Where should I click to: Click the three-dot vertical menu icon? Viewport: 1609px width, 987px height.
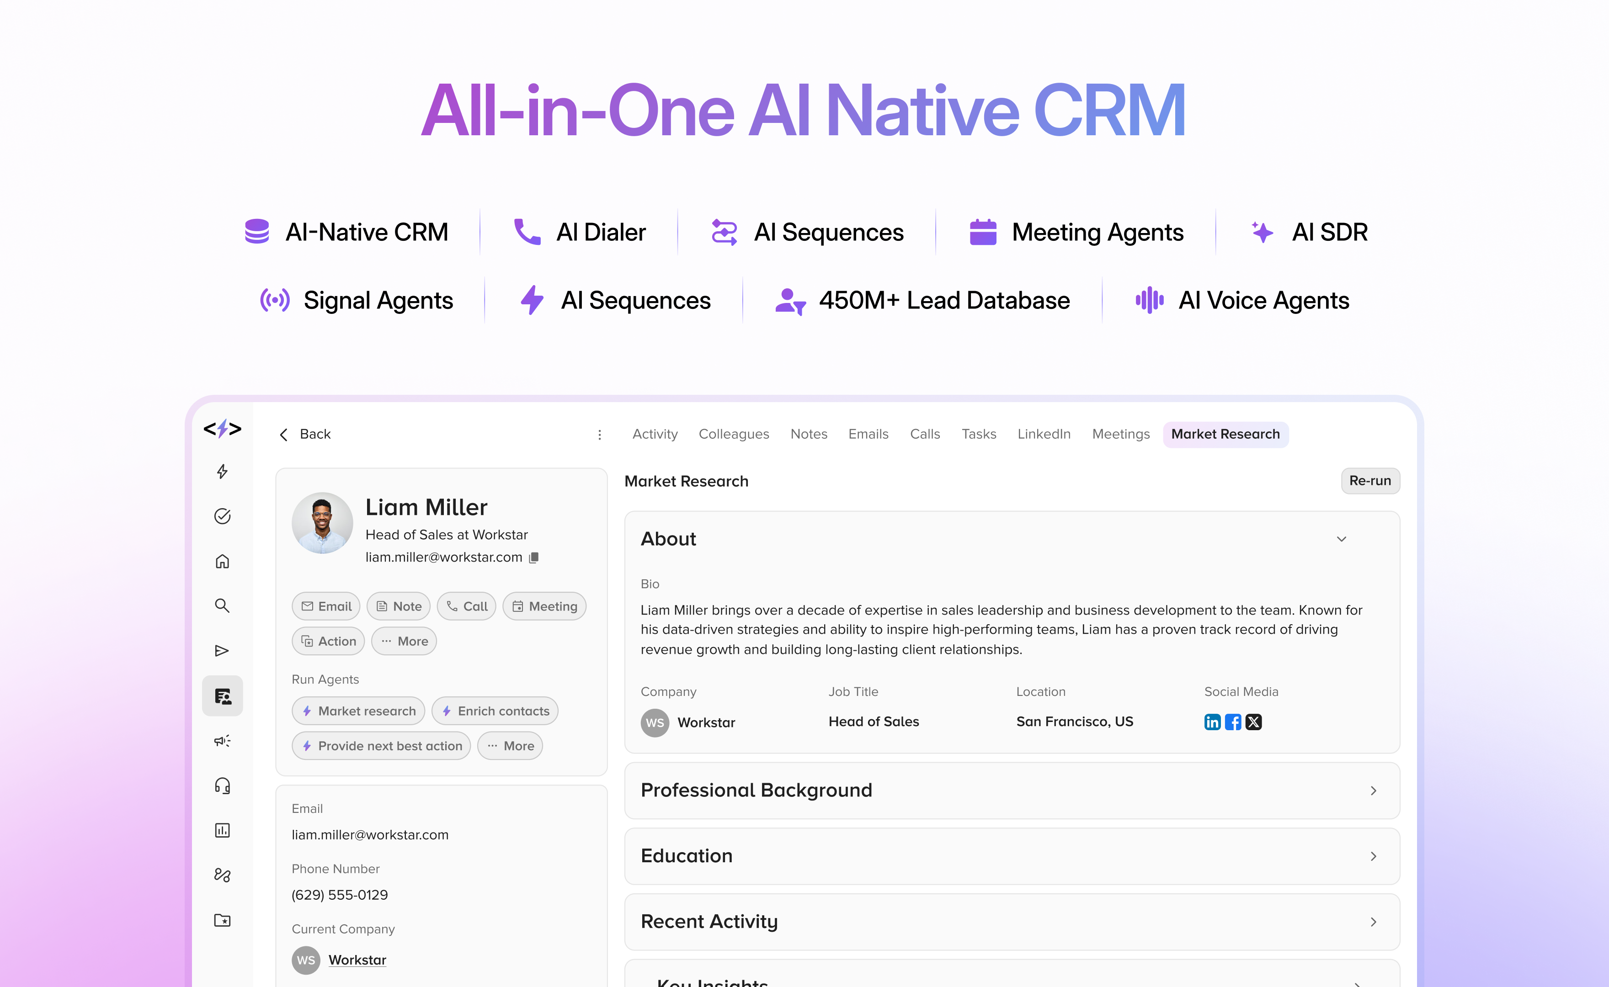coord(599,435)
